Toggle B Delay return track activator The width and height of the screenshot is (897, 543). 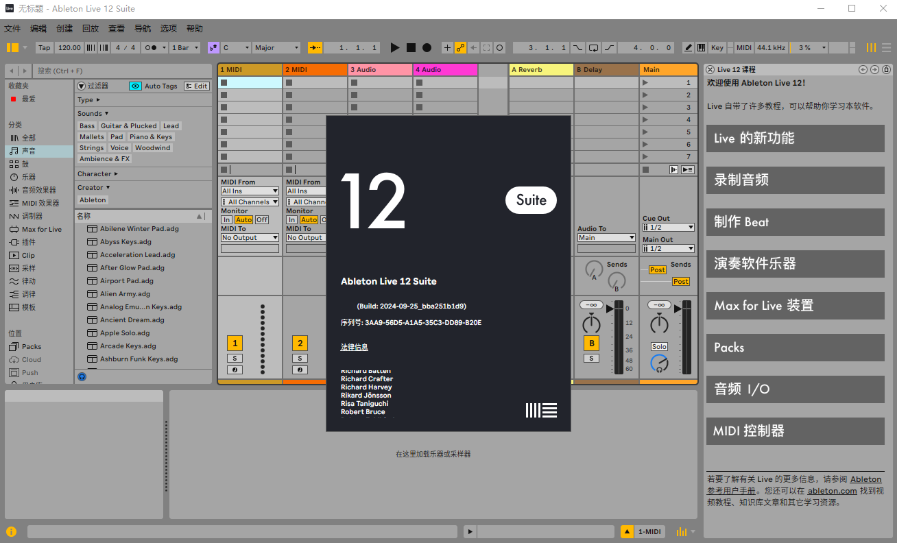point(591,343)
